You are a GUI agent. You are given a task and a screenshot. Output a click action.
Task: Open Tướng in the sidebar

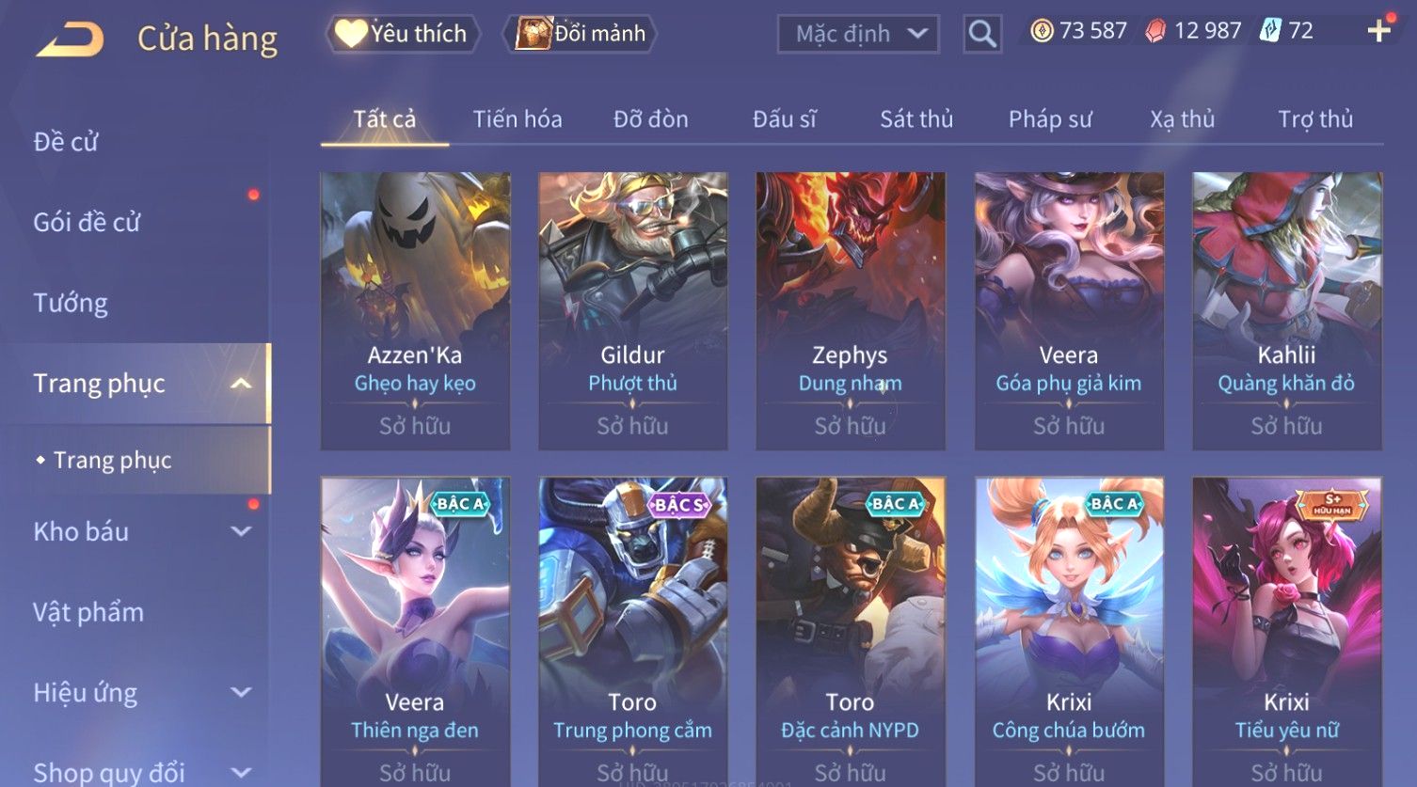click(71, 303)
